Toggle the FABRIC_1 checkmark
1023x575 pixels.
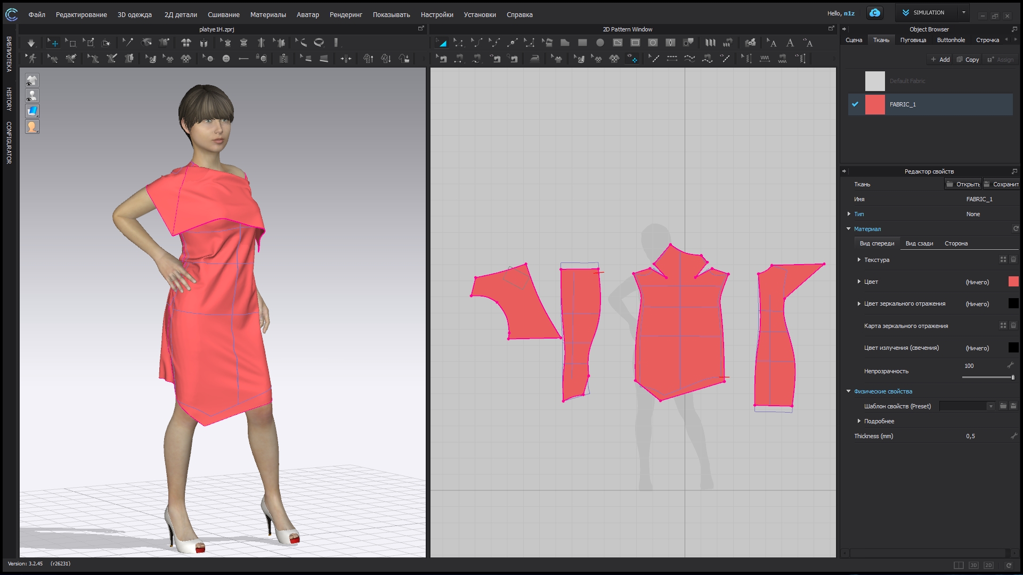[855, 104]
